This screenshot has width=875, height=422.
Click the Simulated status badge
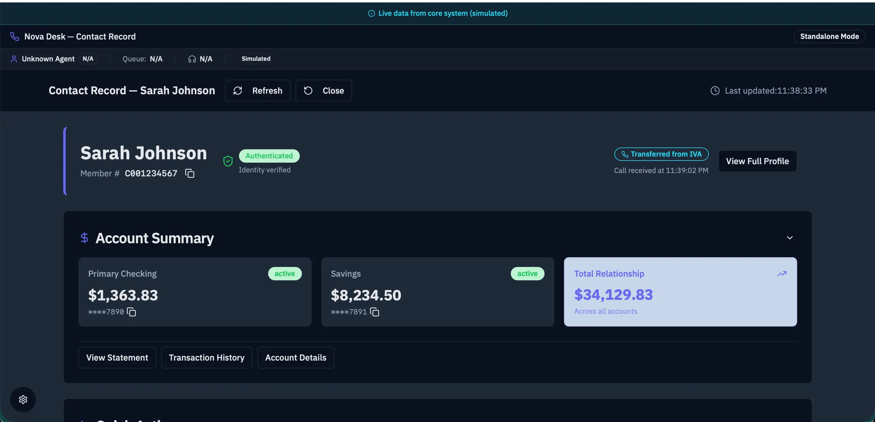coord(256,59)
